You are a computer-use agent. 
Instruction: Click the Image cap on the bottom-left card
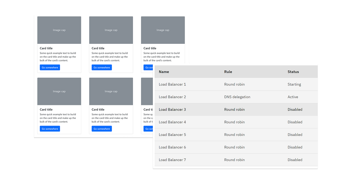[59, 91]
